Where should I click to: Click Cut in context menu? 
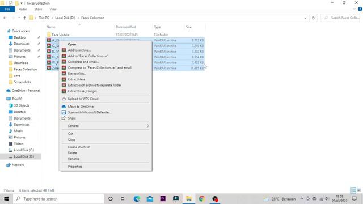click(70, 134)
